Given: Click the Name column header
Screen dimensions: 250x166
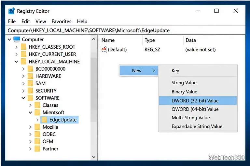Looking at the screenshot, I should 121,40.
